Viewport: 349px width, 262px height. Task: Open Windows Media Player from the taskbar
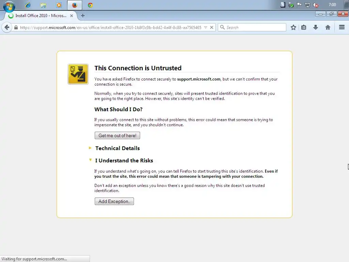tap(59, 5)
